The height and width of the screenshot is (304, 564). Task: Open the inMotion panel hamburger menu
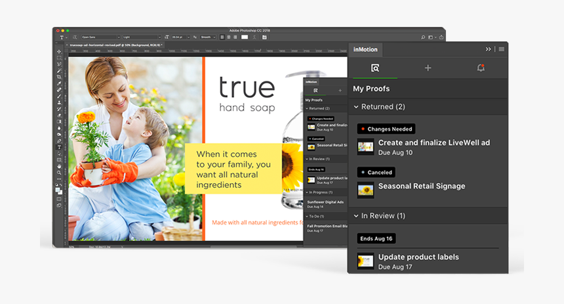tap(502, 49)
